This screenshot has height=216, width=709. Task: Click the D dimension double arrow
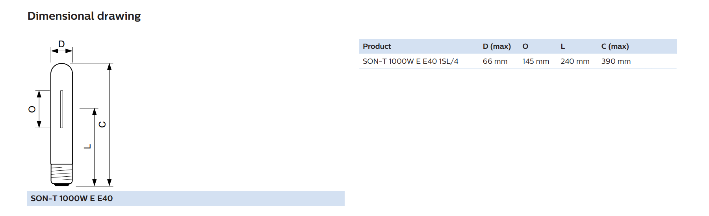61,50
